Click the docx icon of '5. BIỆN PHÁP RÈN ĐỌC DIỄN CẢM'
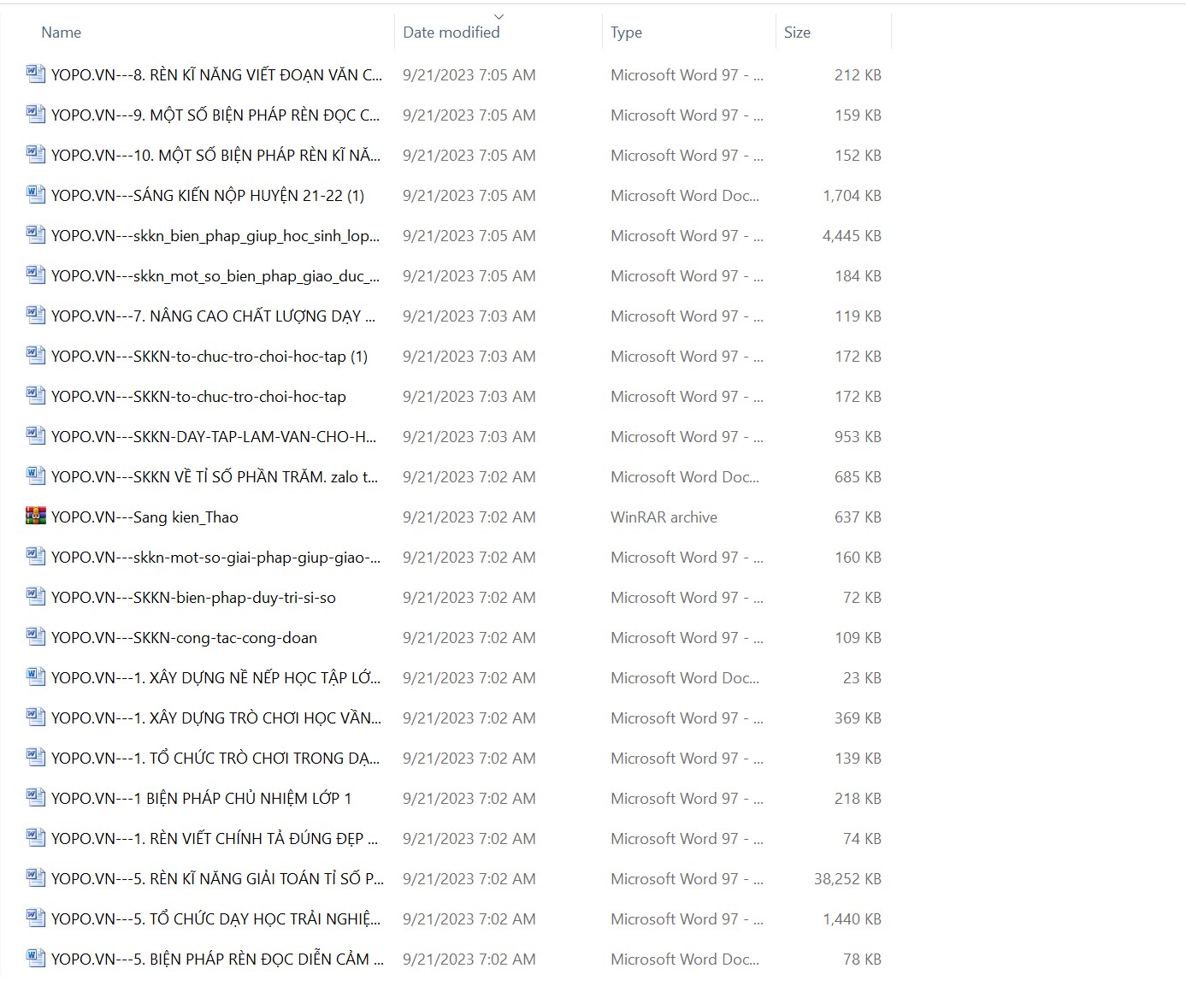The width and height of the screenshot is (1186, 998). [36, 959]
